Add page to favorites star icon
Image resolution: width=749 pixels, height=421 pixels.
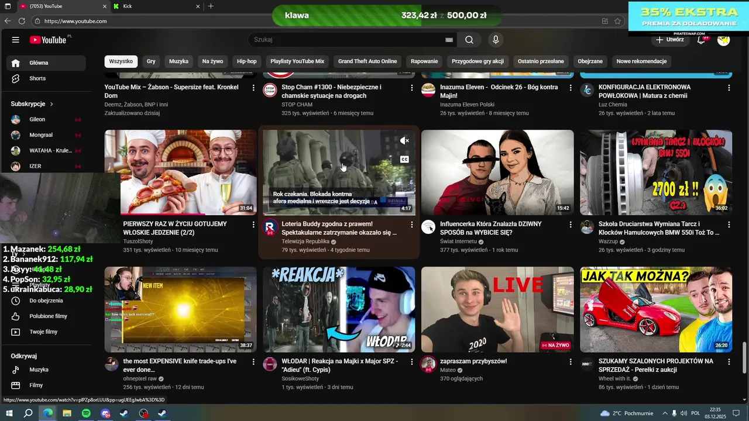(x=617, y=21)
